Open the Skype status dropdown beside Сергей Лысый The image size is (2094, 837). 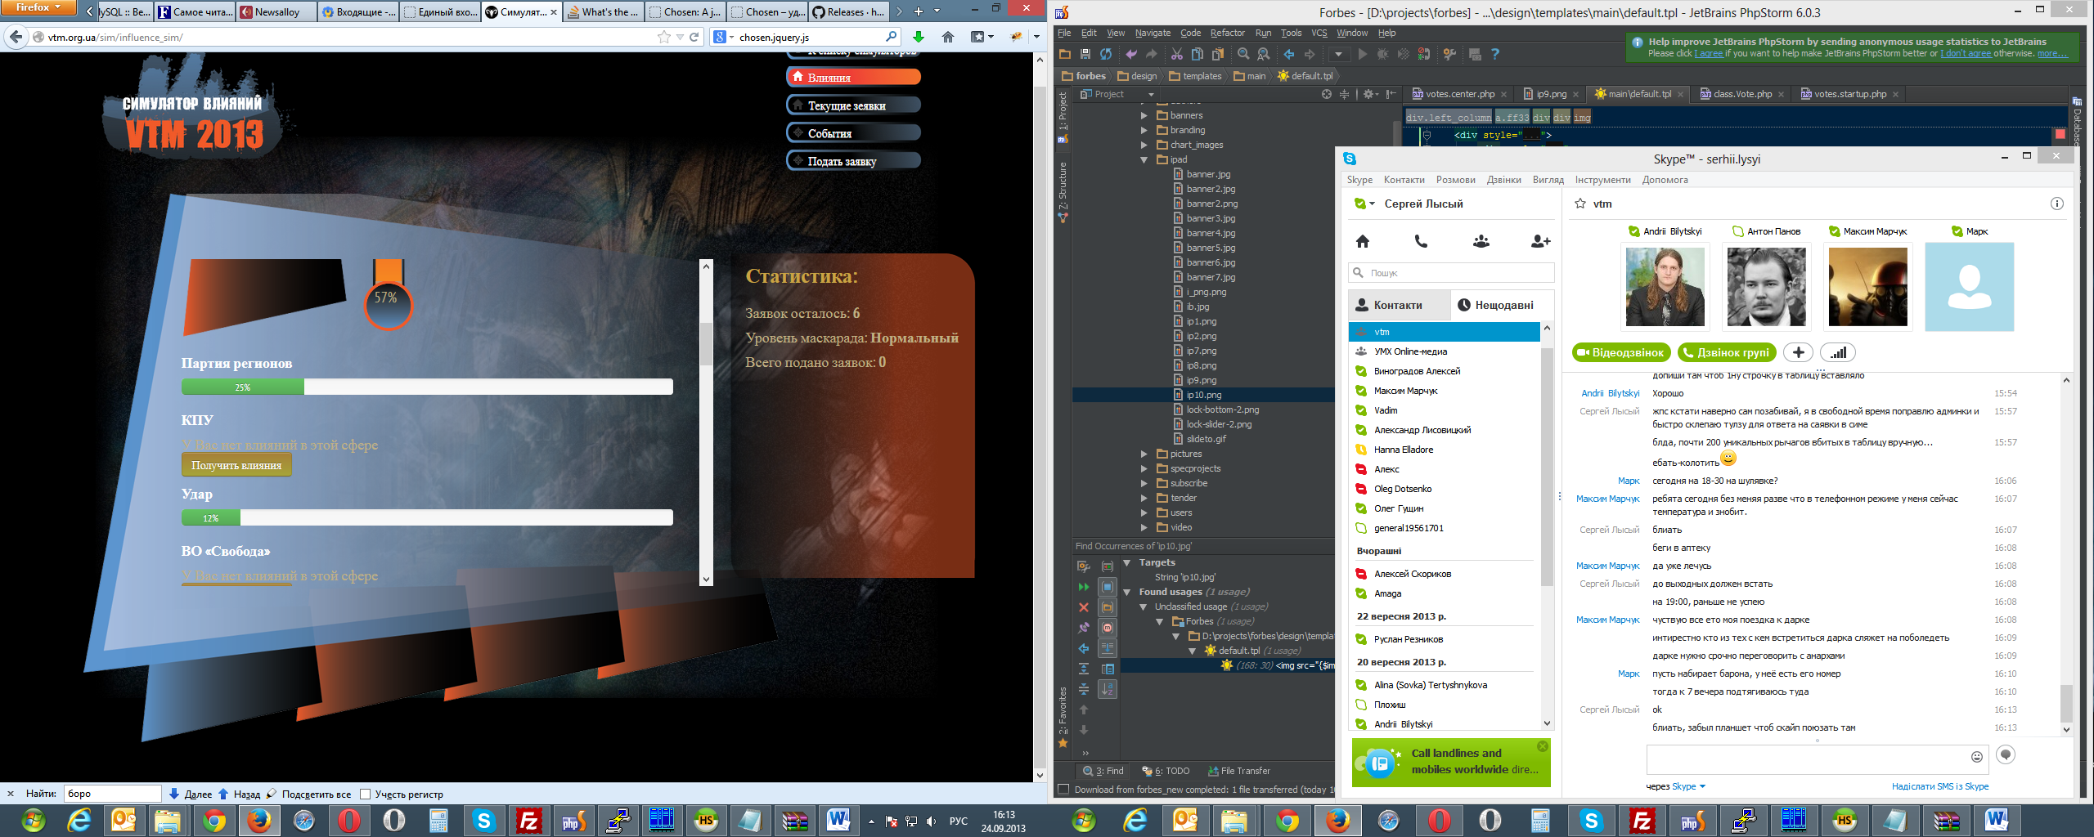tap(1372, 204)
